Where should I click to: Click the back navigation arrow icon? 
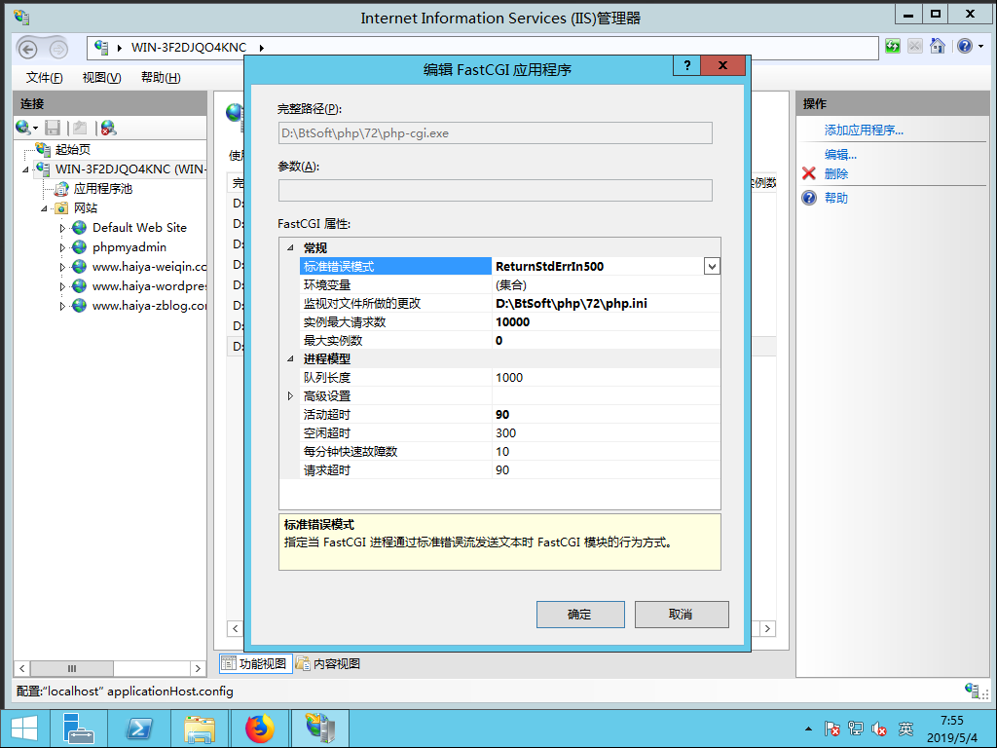click(27, 49)
